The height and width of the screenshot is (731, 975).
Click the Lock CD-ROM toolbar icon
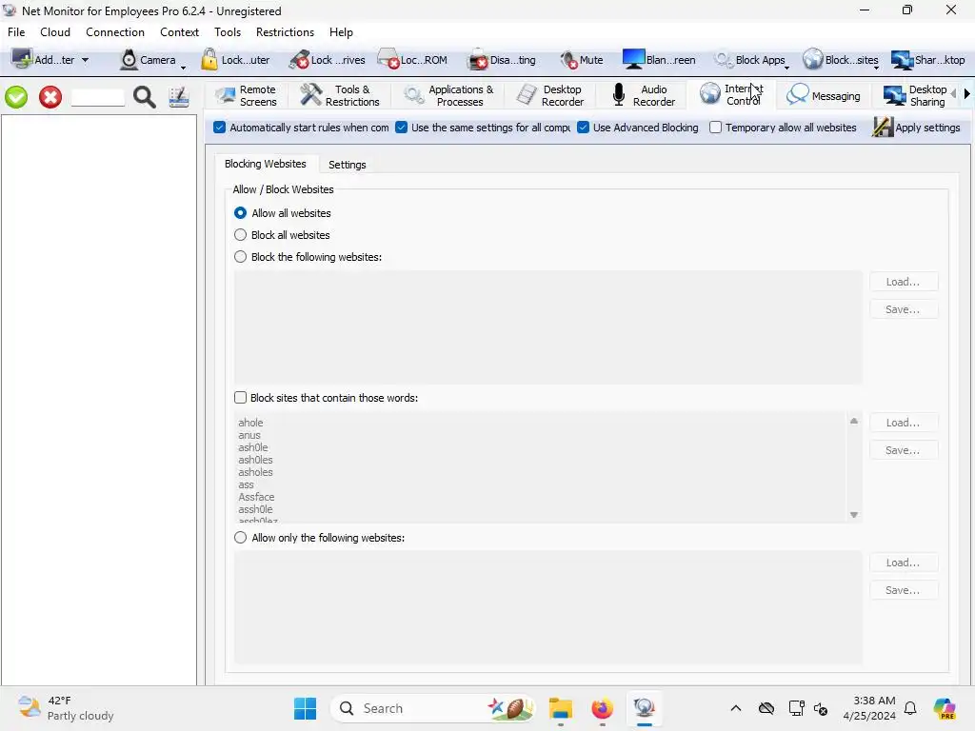(x=388, y=59)
